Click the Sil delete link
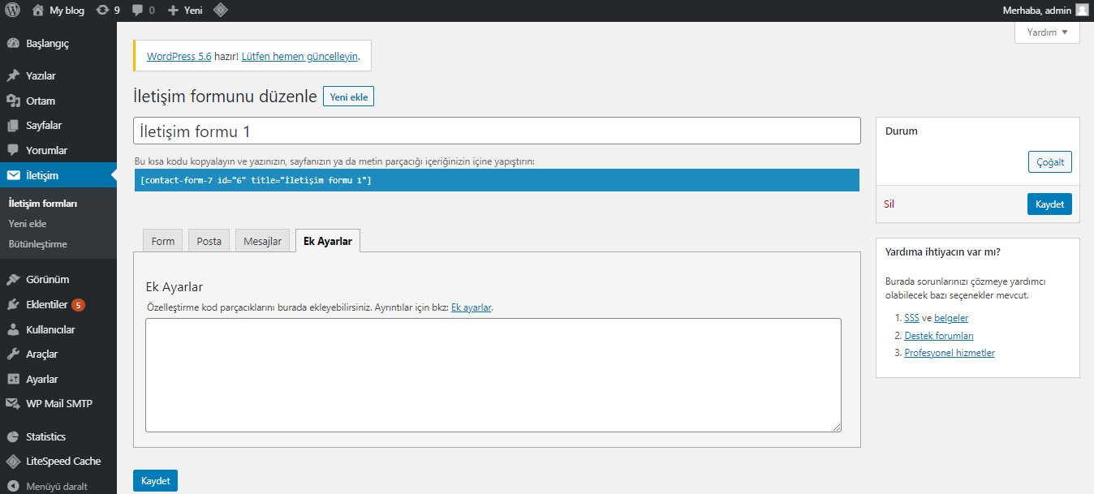The height and width of the screenshot is (494, 1094). click(889, 204)
